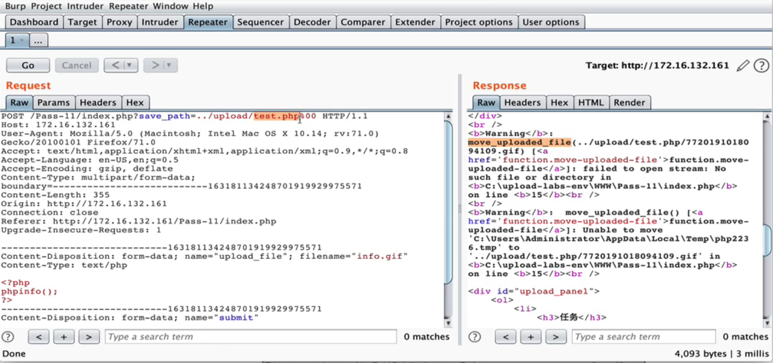Switch to the Dashboard tab

[x=34, y=22]
